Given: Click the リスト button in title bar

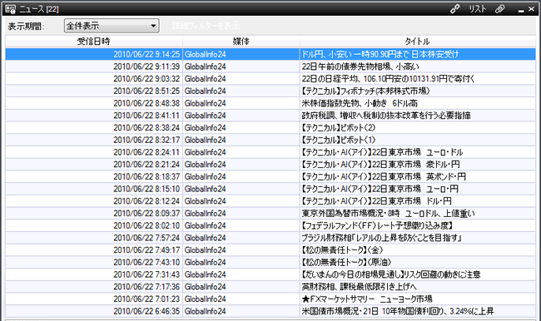Looking at the screenshot, I should [478, 9].
